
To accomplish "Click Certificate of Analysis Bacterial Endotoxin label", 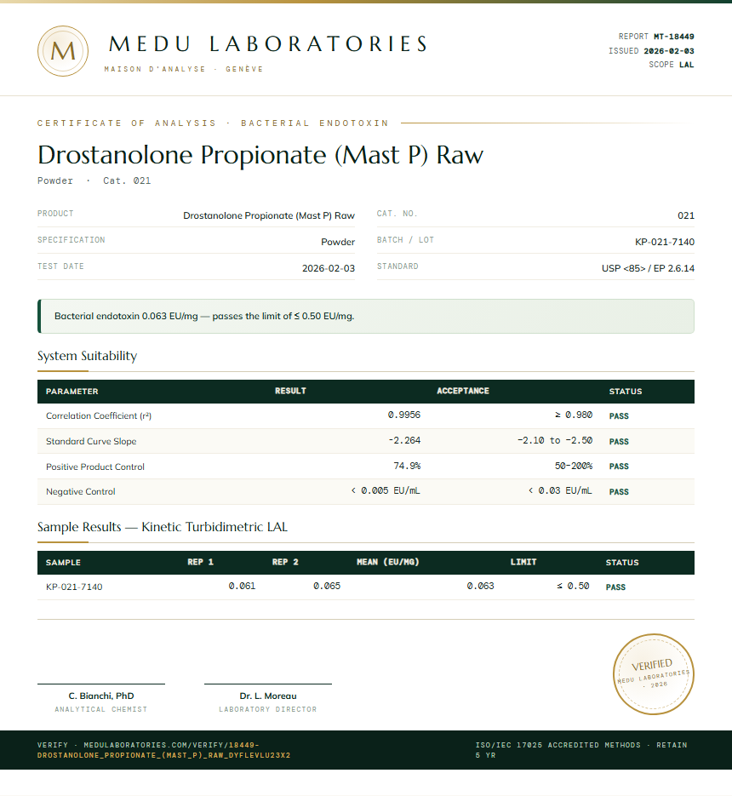I will point(213,123).
